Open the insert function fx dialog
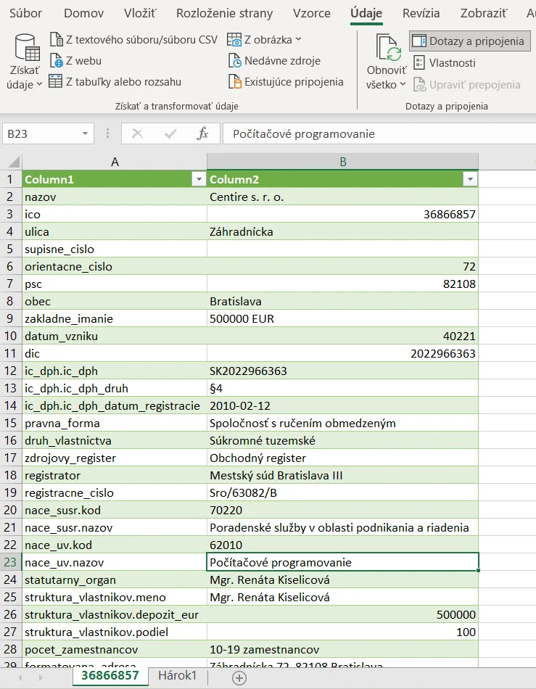The image size is (536, 689). tap(202, 133)
